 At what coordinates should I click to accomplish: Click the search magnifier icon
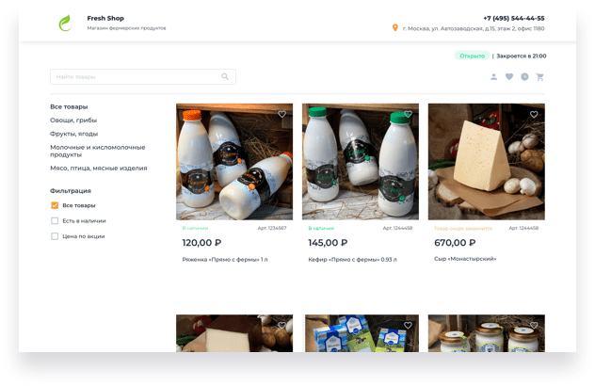[x=225, y=76]
